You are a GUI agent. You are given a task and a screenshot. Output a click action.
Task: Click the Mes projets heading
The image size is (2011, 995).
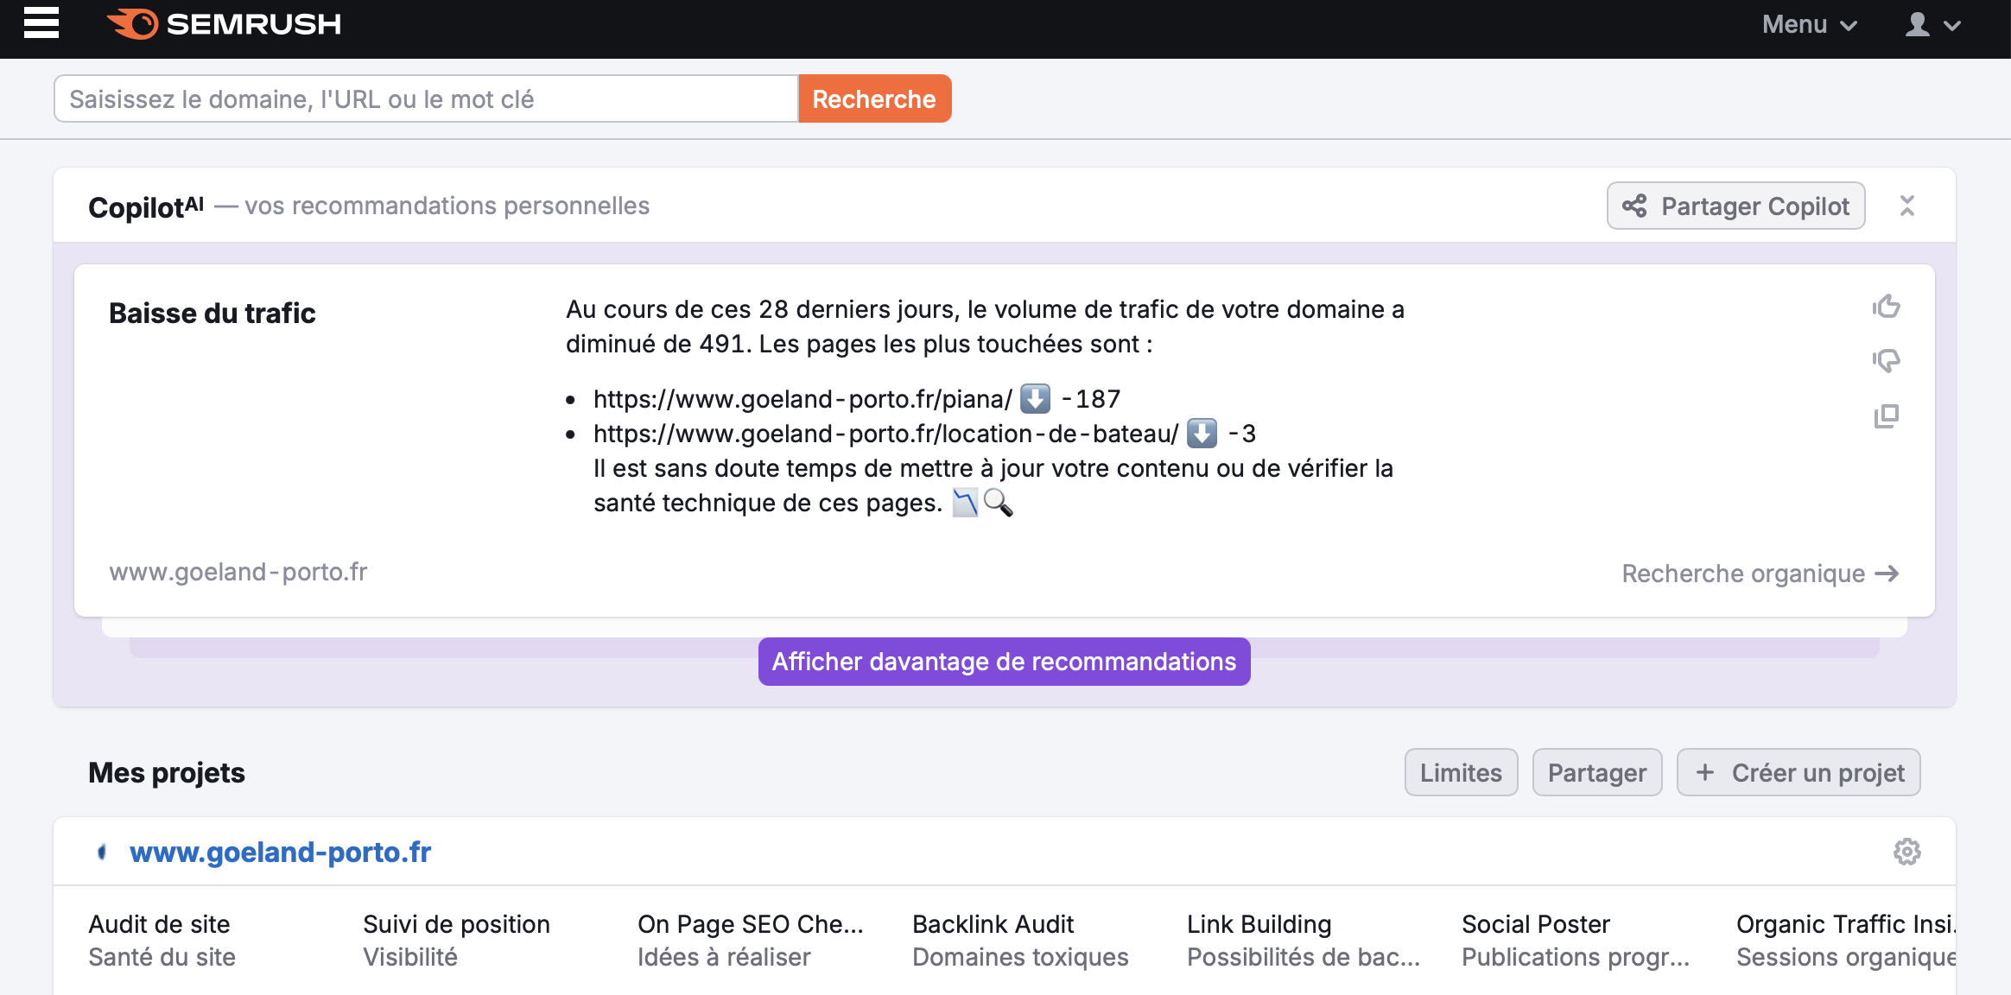(167, 772)
